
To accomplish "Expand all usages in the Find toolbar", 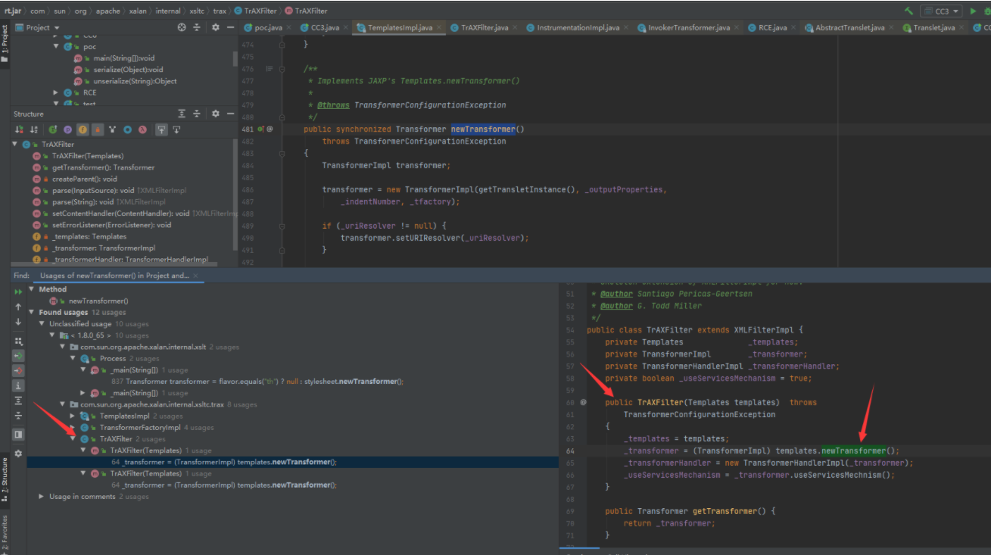I will 18,401.
